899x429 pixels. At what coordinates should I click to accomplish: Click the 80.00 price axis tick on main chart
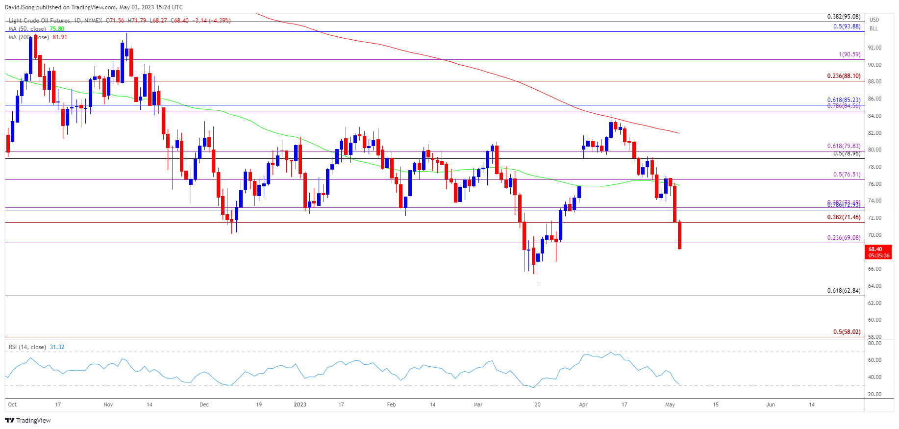[874, 150]
